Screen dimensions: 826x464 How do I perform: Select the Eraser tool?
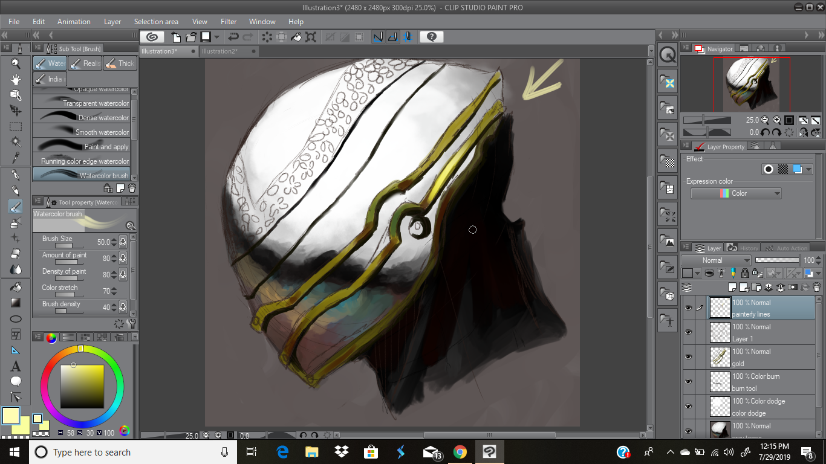(x=16, y=254)
